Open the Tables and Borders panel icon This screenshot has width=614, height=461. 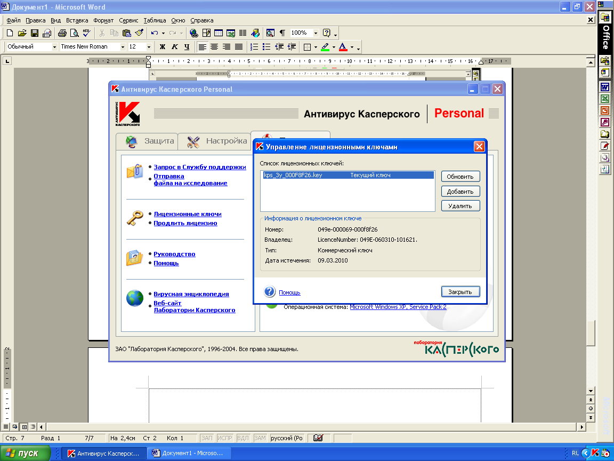(x=206, y=33)
